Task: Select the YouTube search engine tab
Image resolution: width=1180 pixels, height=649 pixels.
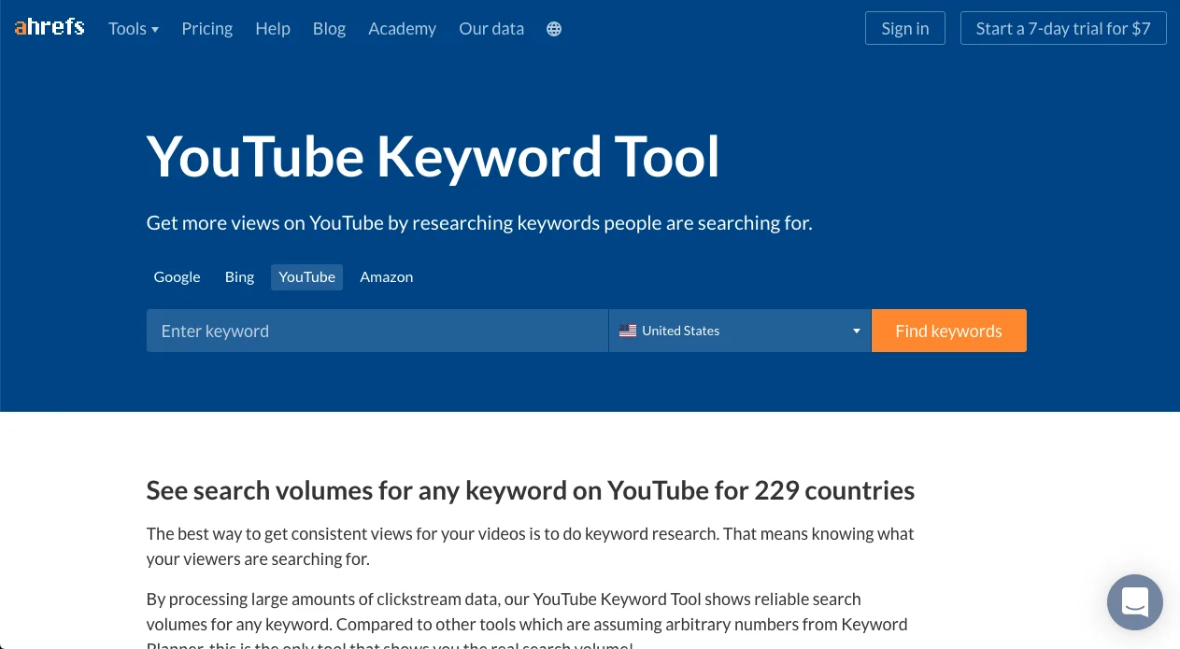Action: [306, 276]
